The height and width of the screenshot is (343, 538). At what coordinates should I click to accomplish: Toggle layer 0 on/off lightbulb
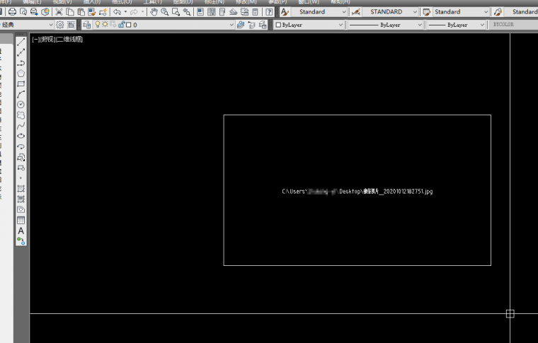[98, 25]
